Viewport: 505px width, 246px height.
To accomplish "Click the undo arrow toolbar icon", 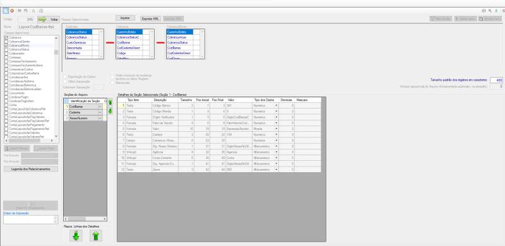I will pos(26,11).
